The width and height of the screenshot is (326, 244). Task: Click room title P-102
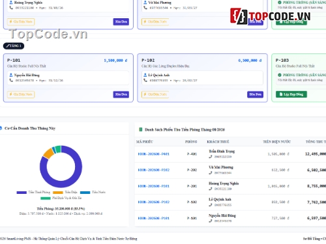click(148, 61)
